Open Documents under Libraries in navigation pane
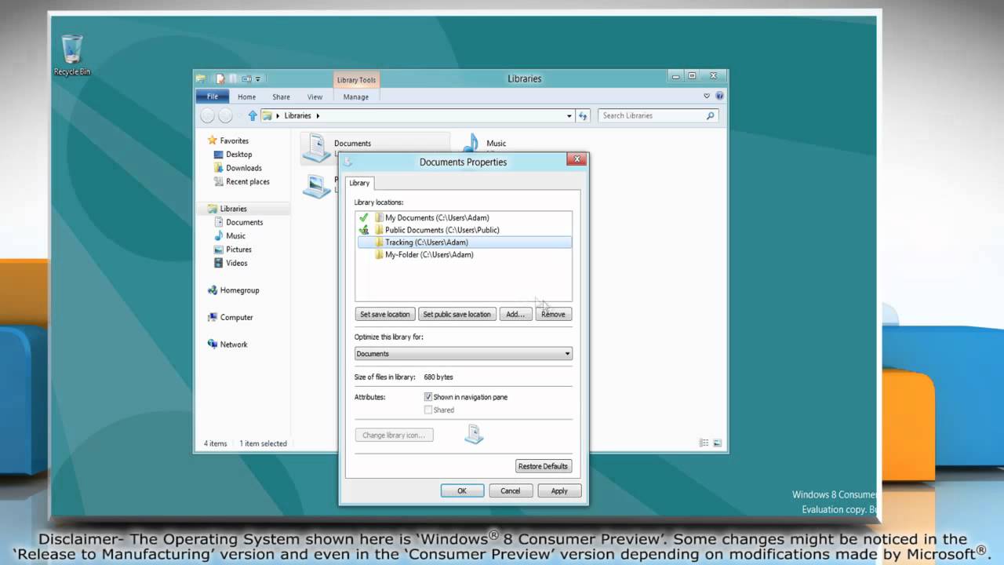The height and width of the screenshot is (565, 1004). point(244,222)
